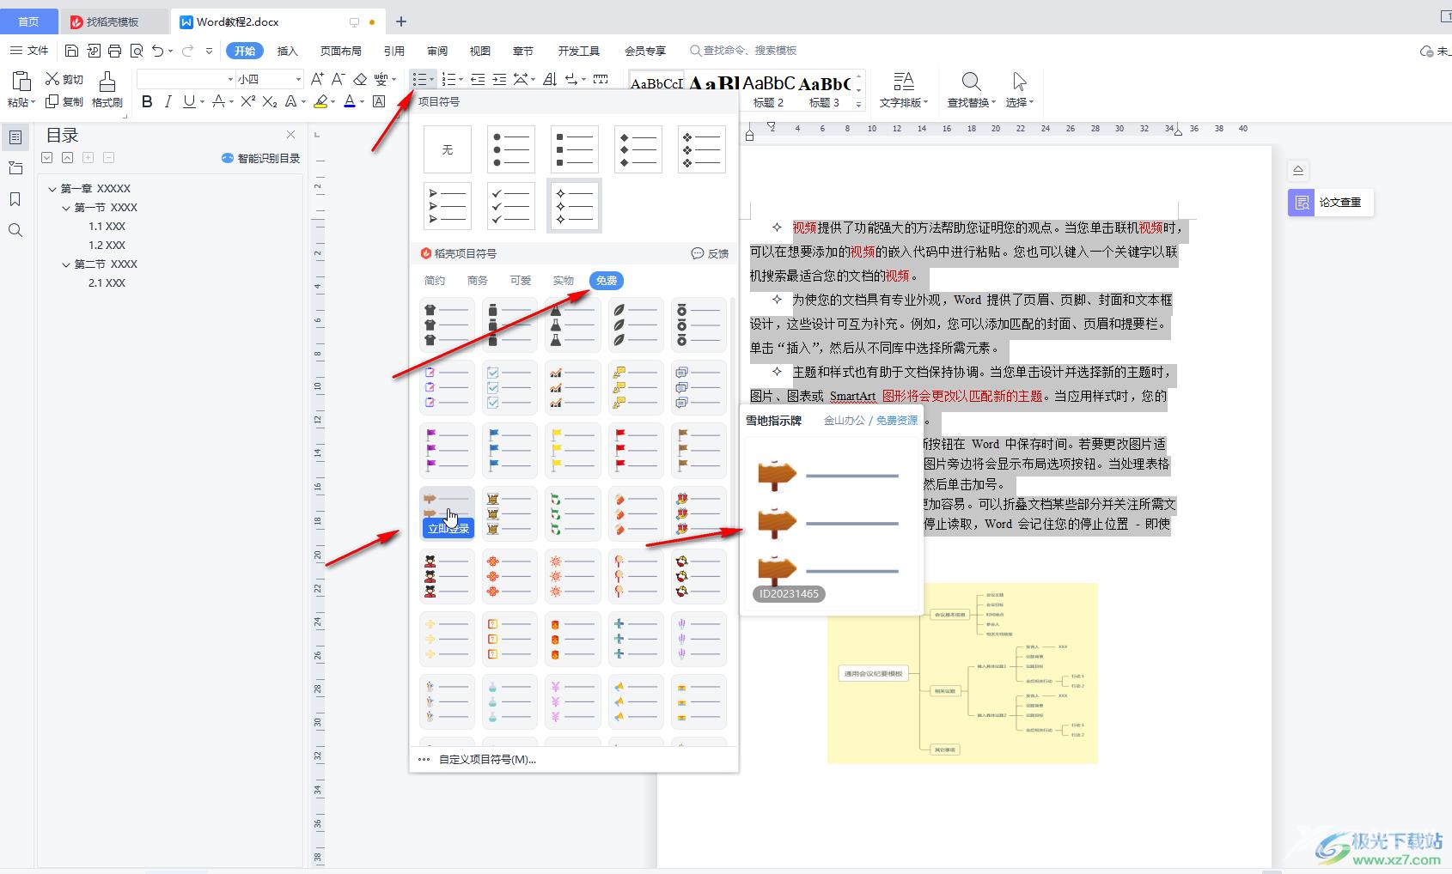
Task: Click the Clear formatting eraser icon
Action: point(360,79)
